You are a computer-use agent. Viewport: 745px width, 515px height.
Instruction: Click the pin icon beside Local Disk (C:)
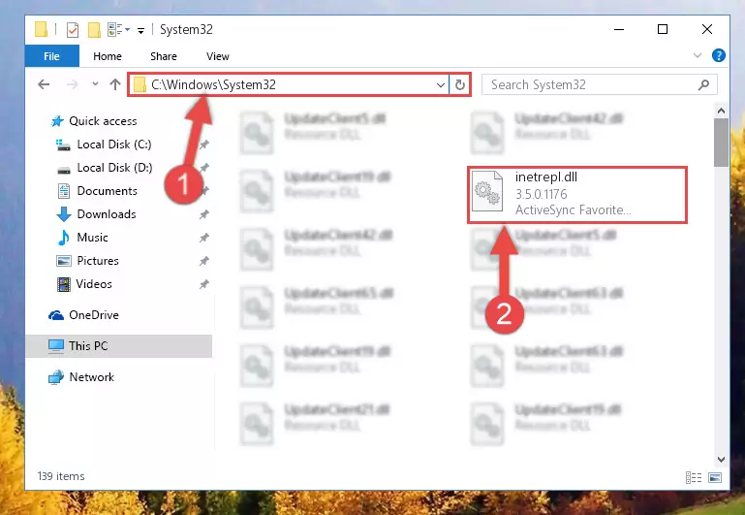[204, 145]
